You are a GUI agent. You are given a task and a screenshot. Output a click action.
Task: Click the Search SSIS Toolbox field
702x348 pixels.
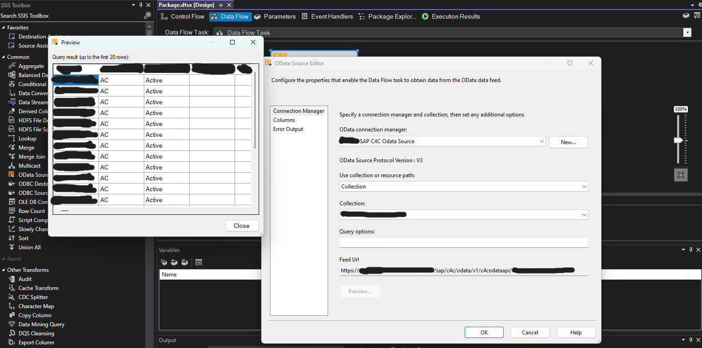coord(71,16)
